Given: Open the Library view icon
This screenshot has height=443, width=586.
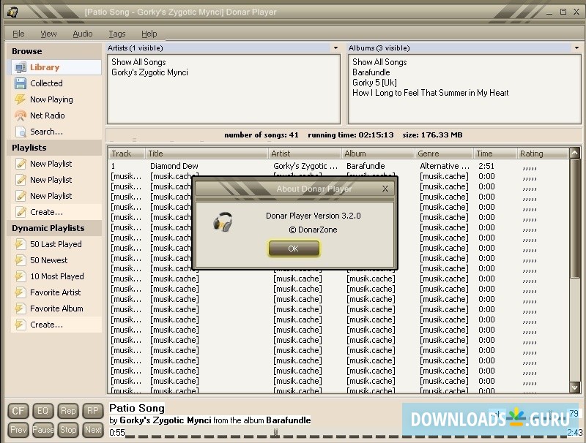Looking at the screenshot, I should 21,67.
